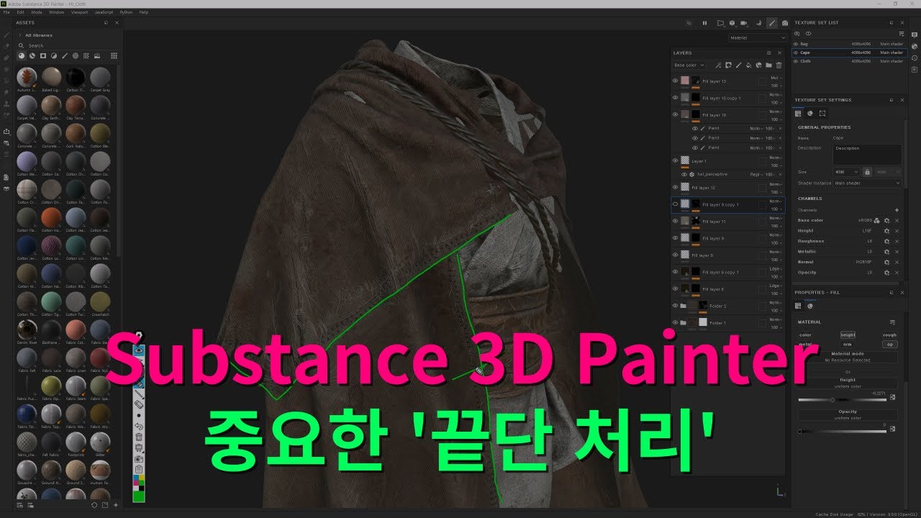Image resolution: width=921 pixels, height=518 pixels.
Task: Filter assets by smart materials icon
Action: point(32,55)
